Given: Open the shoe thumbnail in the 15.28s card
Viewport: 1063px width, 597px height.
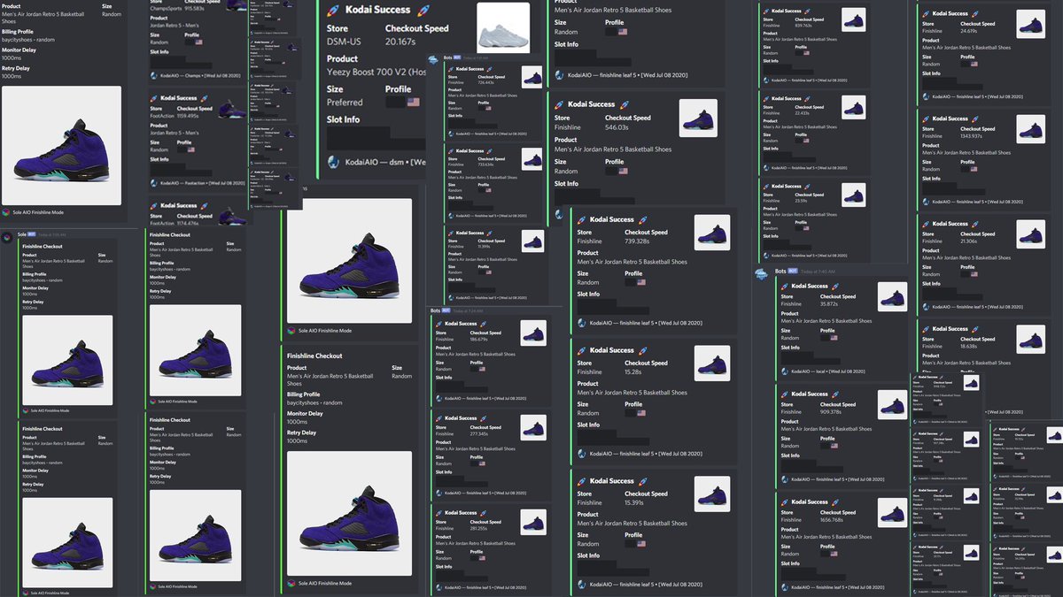Looking at the screenshot, I should tap(711, 364).
